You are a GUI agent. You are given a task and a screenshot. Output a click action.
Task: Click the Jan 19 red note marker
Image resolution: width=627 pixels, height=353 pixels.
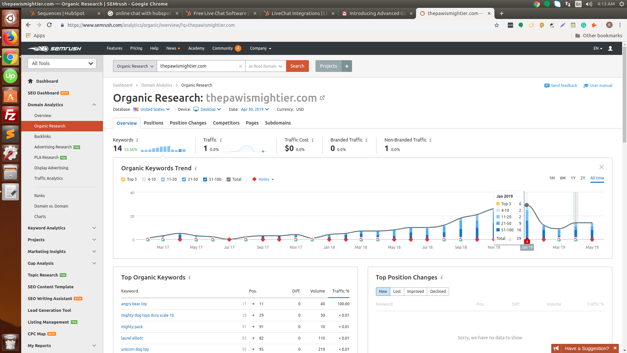(527, 242)
